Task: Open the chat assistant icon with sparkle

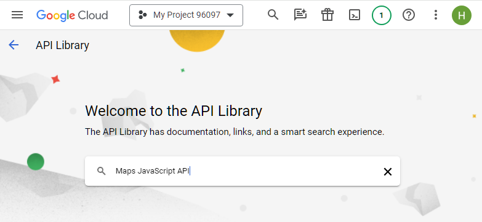Action: 300,15
